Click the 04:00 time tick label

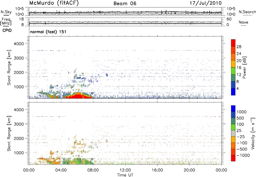(61, 170)
